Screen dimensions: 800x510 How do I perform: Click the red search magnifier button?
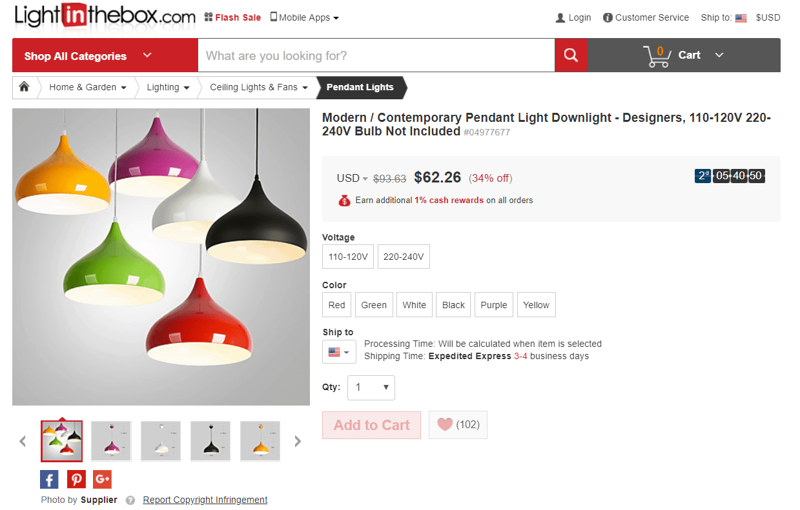click(x=571, y=55)
